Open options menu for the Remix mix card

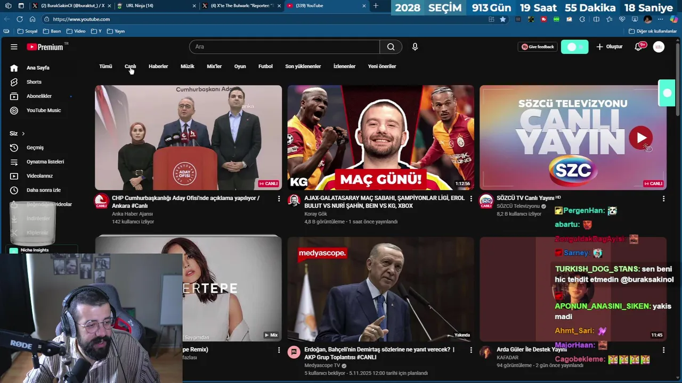coord(279,350)
